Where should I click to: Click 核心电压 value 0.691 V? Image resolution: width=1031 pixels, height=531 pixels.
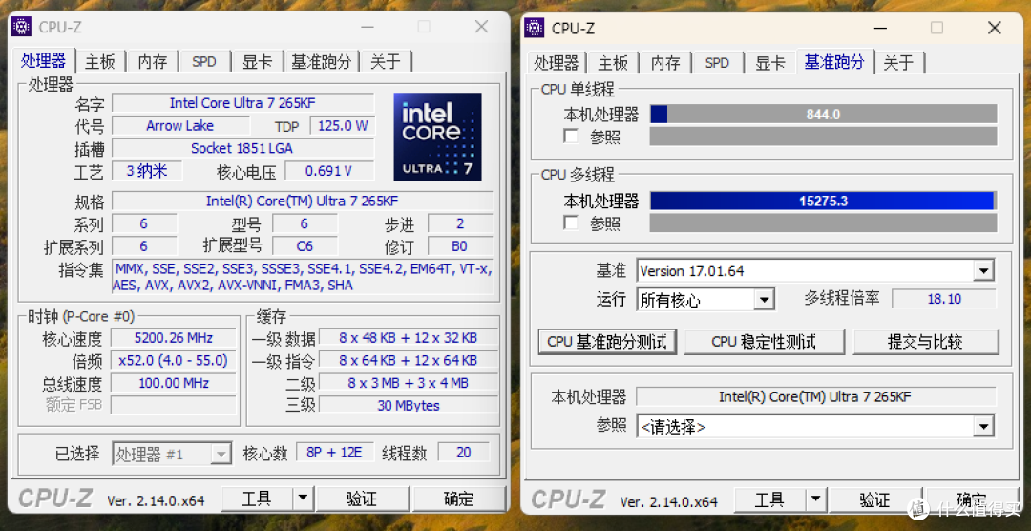point(328,171)
